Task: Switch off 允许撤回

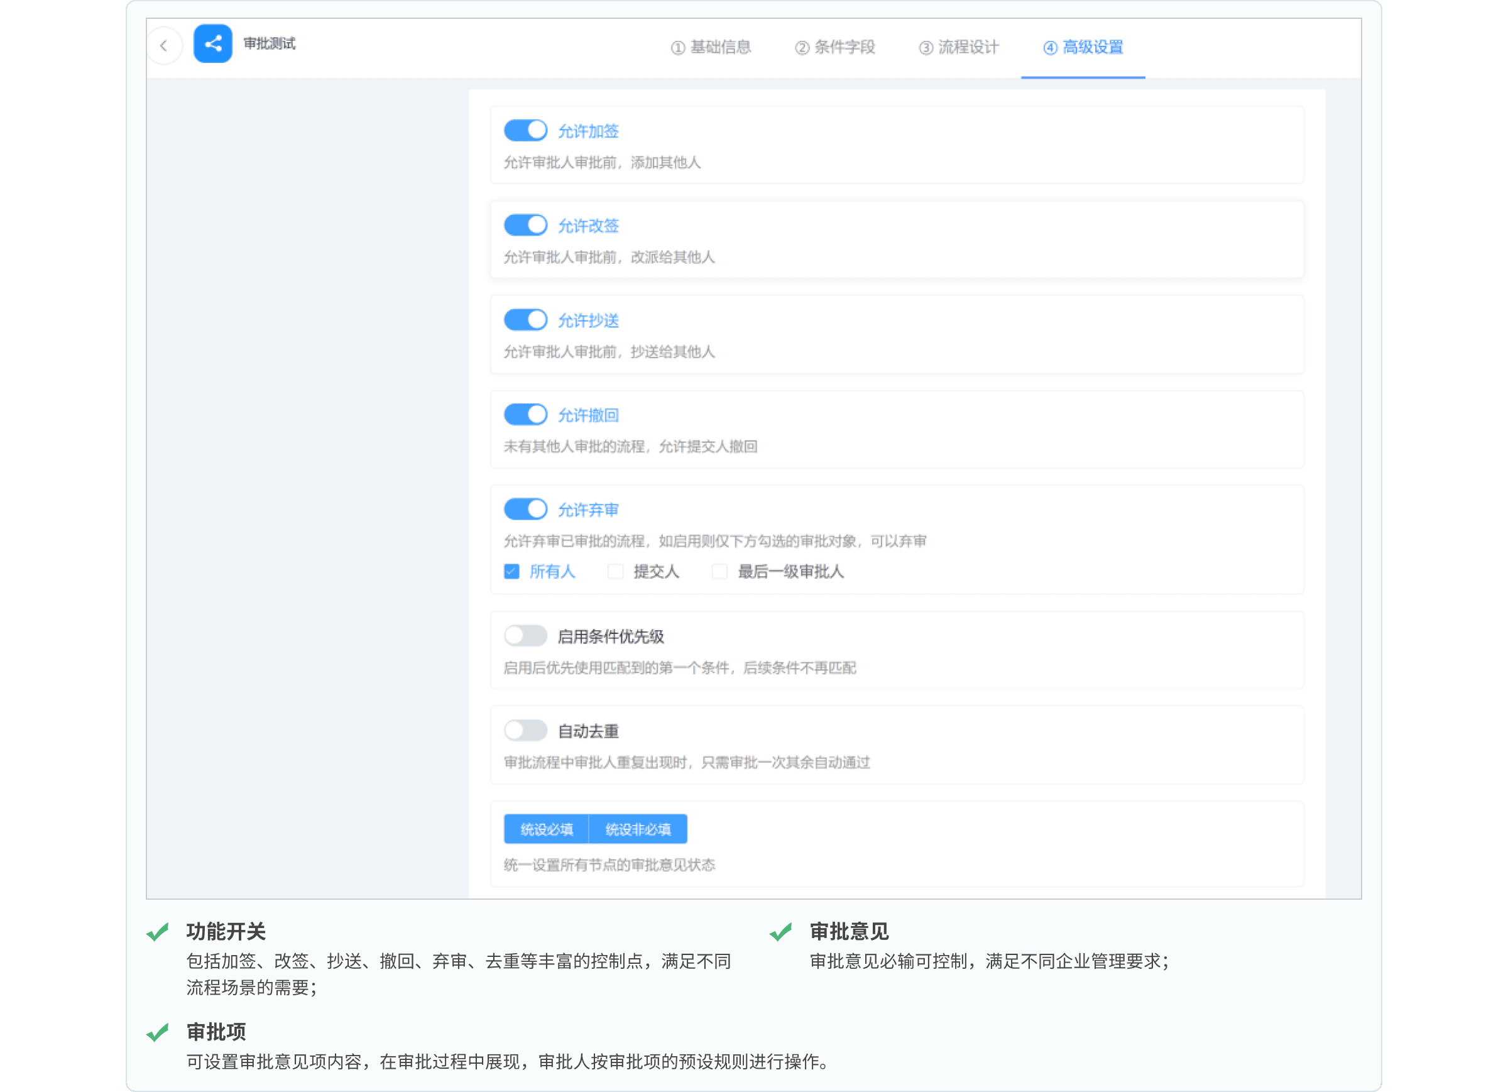Action: 525,414
